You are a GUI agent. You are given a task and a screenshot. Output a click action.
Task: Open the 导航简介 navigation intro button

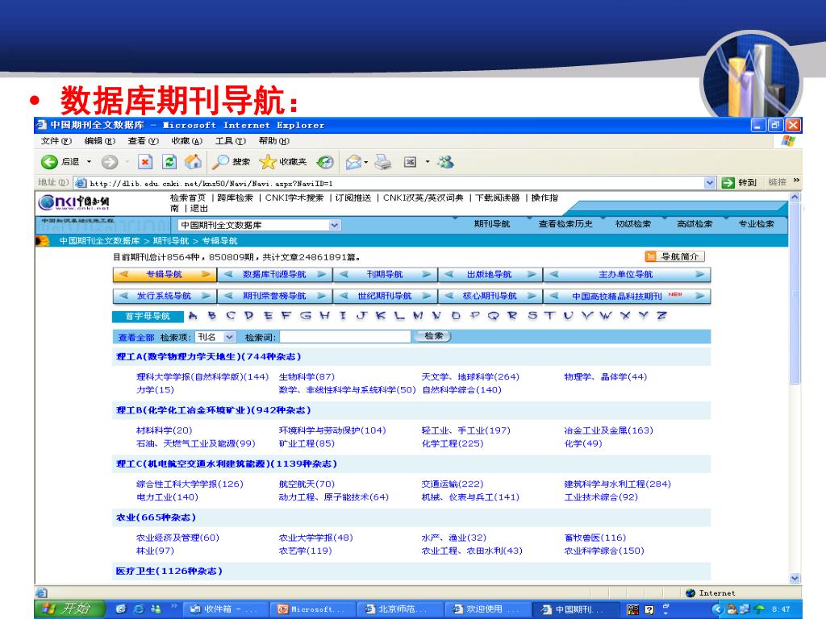point(674,256)
